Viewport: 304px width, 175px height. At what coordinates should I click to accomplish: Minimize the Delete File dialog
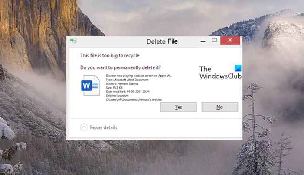(x=203, y=41)
